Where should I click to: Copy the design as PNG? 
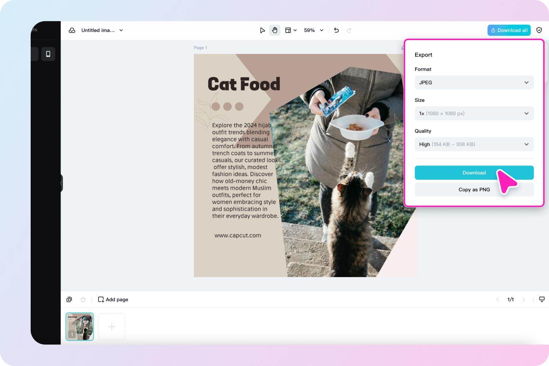pyautogui.click(x=474, y=189)
